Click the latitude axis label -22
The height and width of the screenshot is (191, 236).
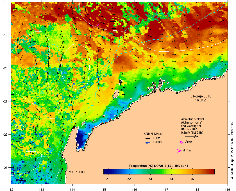pos(5,135)
